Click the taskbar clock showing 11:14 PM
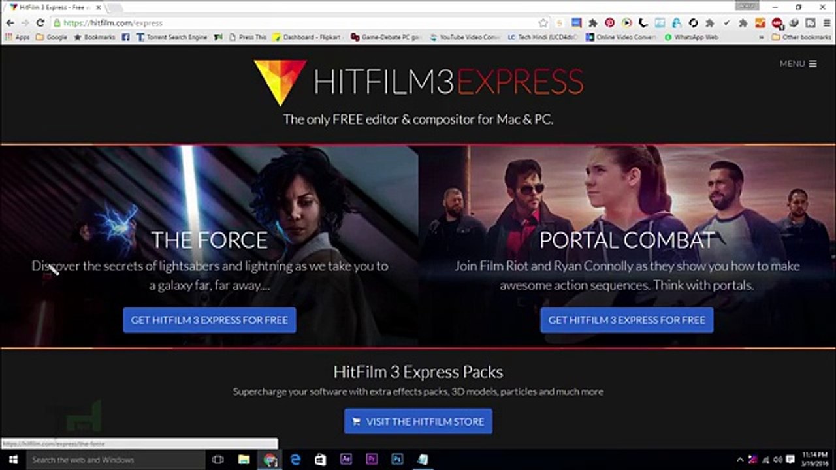 (x=816, y=460)
